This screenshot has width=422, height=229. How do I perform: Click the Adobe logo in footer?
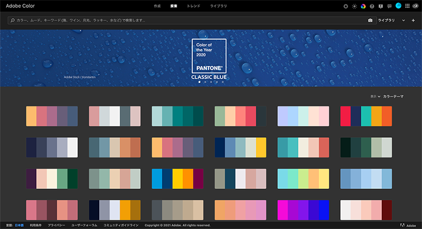408,226
